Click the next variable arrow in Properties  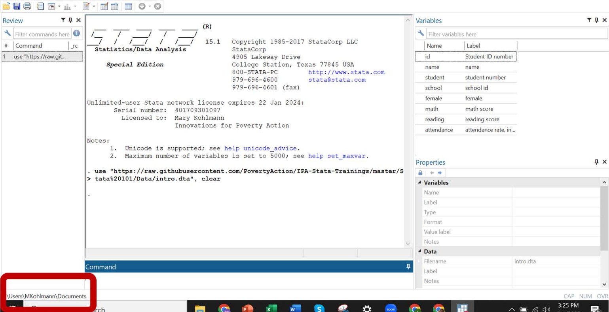(440, 173)
